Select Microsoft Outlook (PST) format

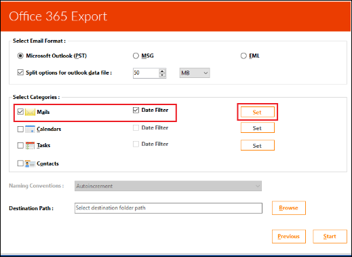(20, 56)
